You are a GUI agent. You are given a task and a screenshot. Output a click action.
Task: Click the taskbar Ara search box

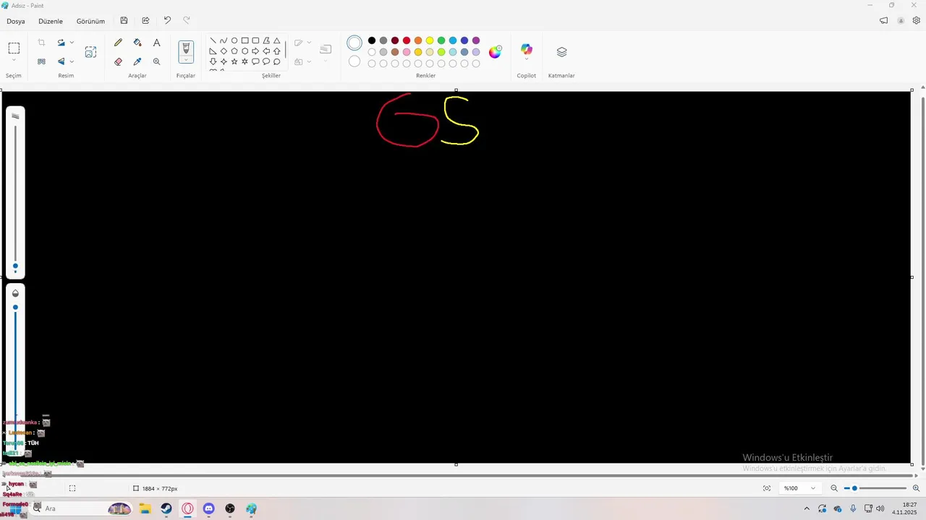tap(80, 508)
